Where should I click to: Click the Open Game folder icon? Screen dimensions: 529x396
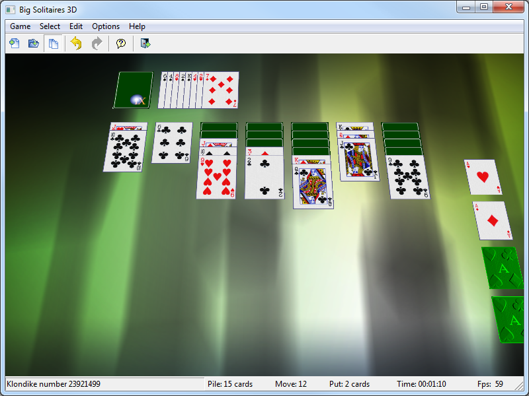click(33, 44)
